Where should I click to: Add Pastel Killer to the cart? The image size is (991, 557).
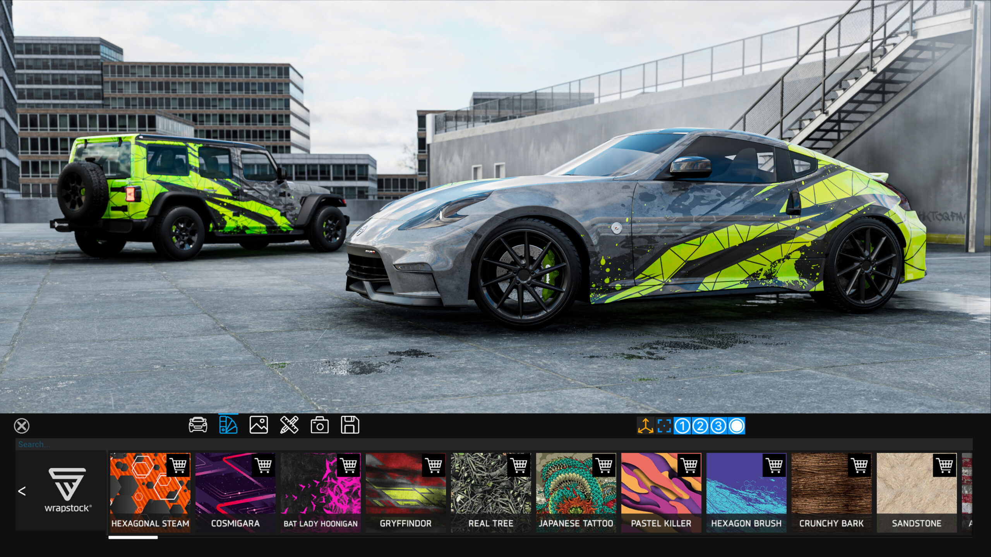689,465
